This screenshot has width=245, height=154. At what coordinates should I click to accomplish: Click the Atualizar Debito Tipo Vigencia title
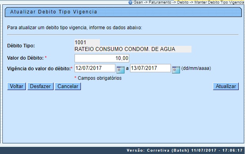[54, 12]
